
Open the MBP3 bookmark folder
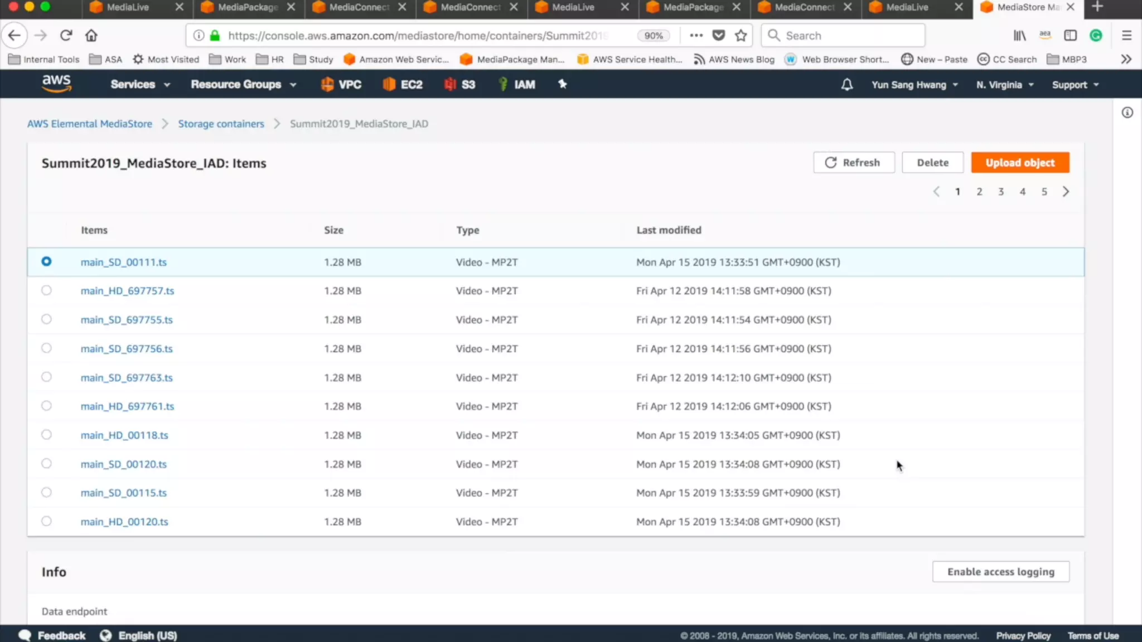1067,59
